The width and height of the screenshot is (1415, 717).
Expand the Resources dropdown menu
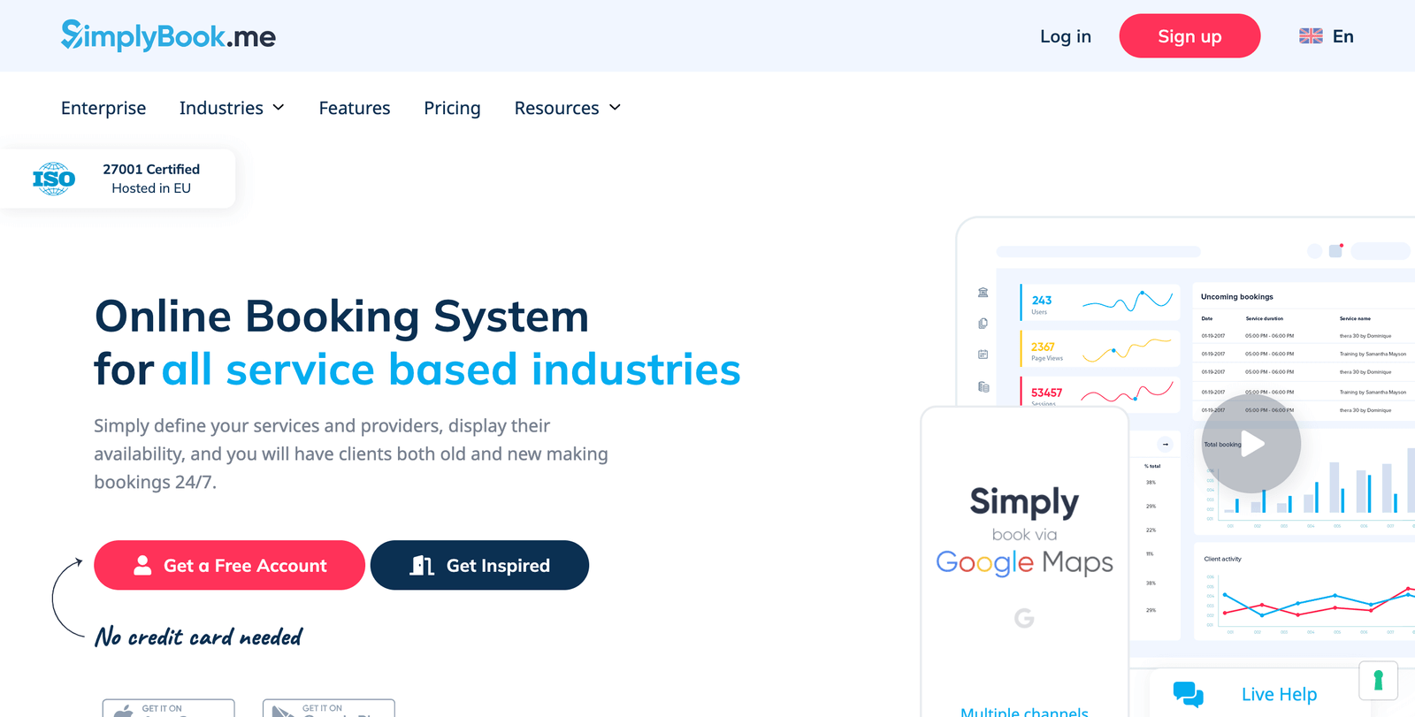click(568, 108)
